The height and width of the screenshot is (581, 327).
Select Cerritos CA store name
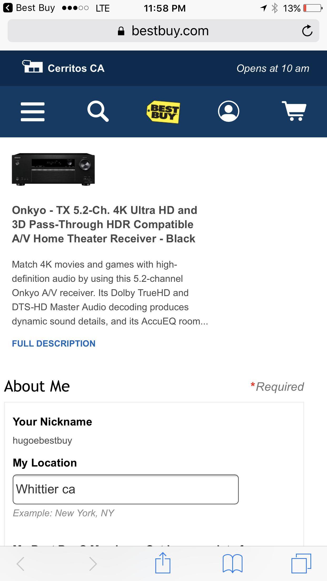tap(76, 68)
